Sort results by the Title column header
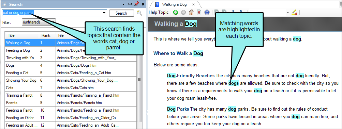This screenshot has height=129, width=342. click(x=22, y=35)
